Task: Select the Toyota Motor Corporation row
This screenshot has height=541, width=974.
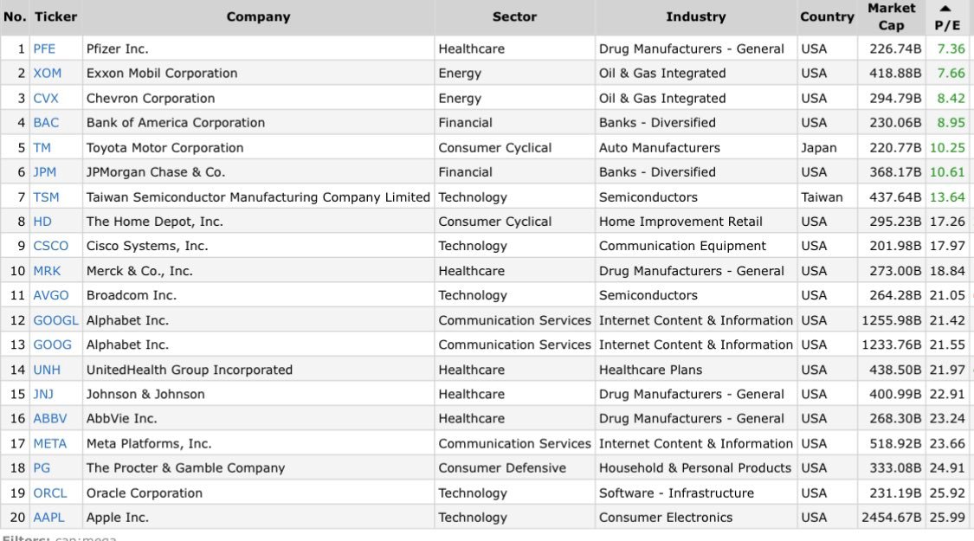Action: 164,148
